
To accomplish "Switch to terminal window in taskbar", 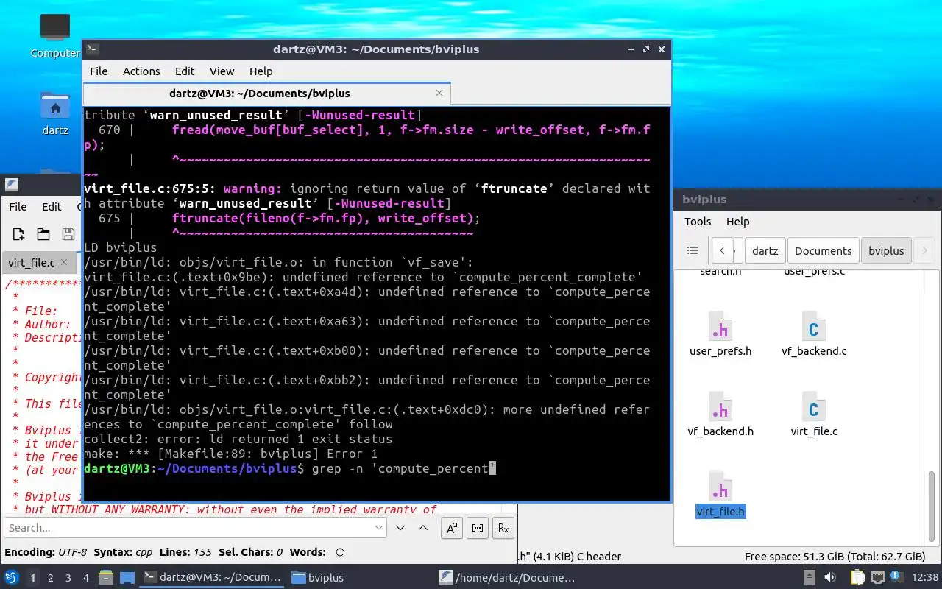I will (213, 577).
